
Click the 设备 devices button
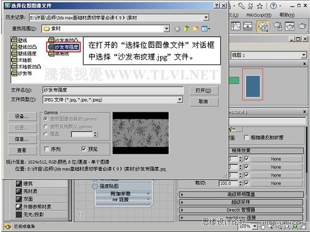point(22,117)
